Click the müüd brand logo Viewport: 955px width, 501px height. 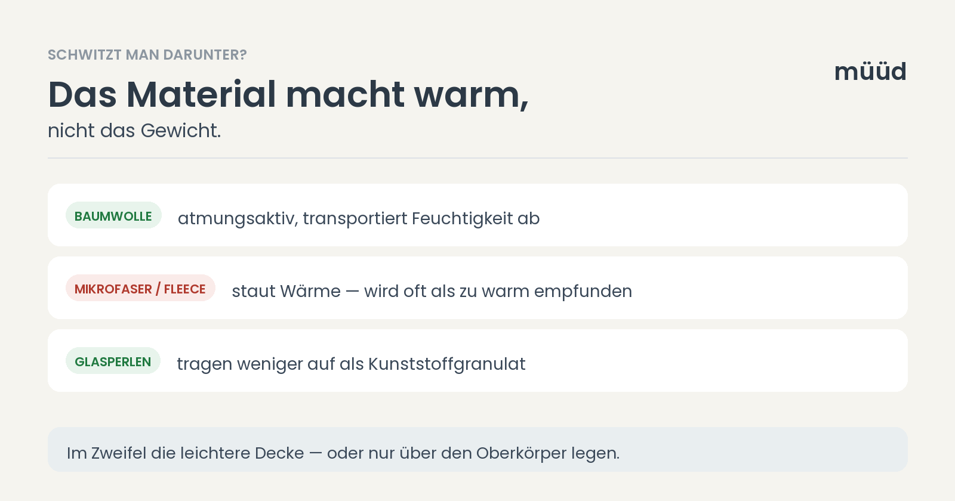click(870, 72)
